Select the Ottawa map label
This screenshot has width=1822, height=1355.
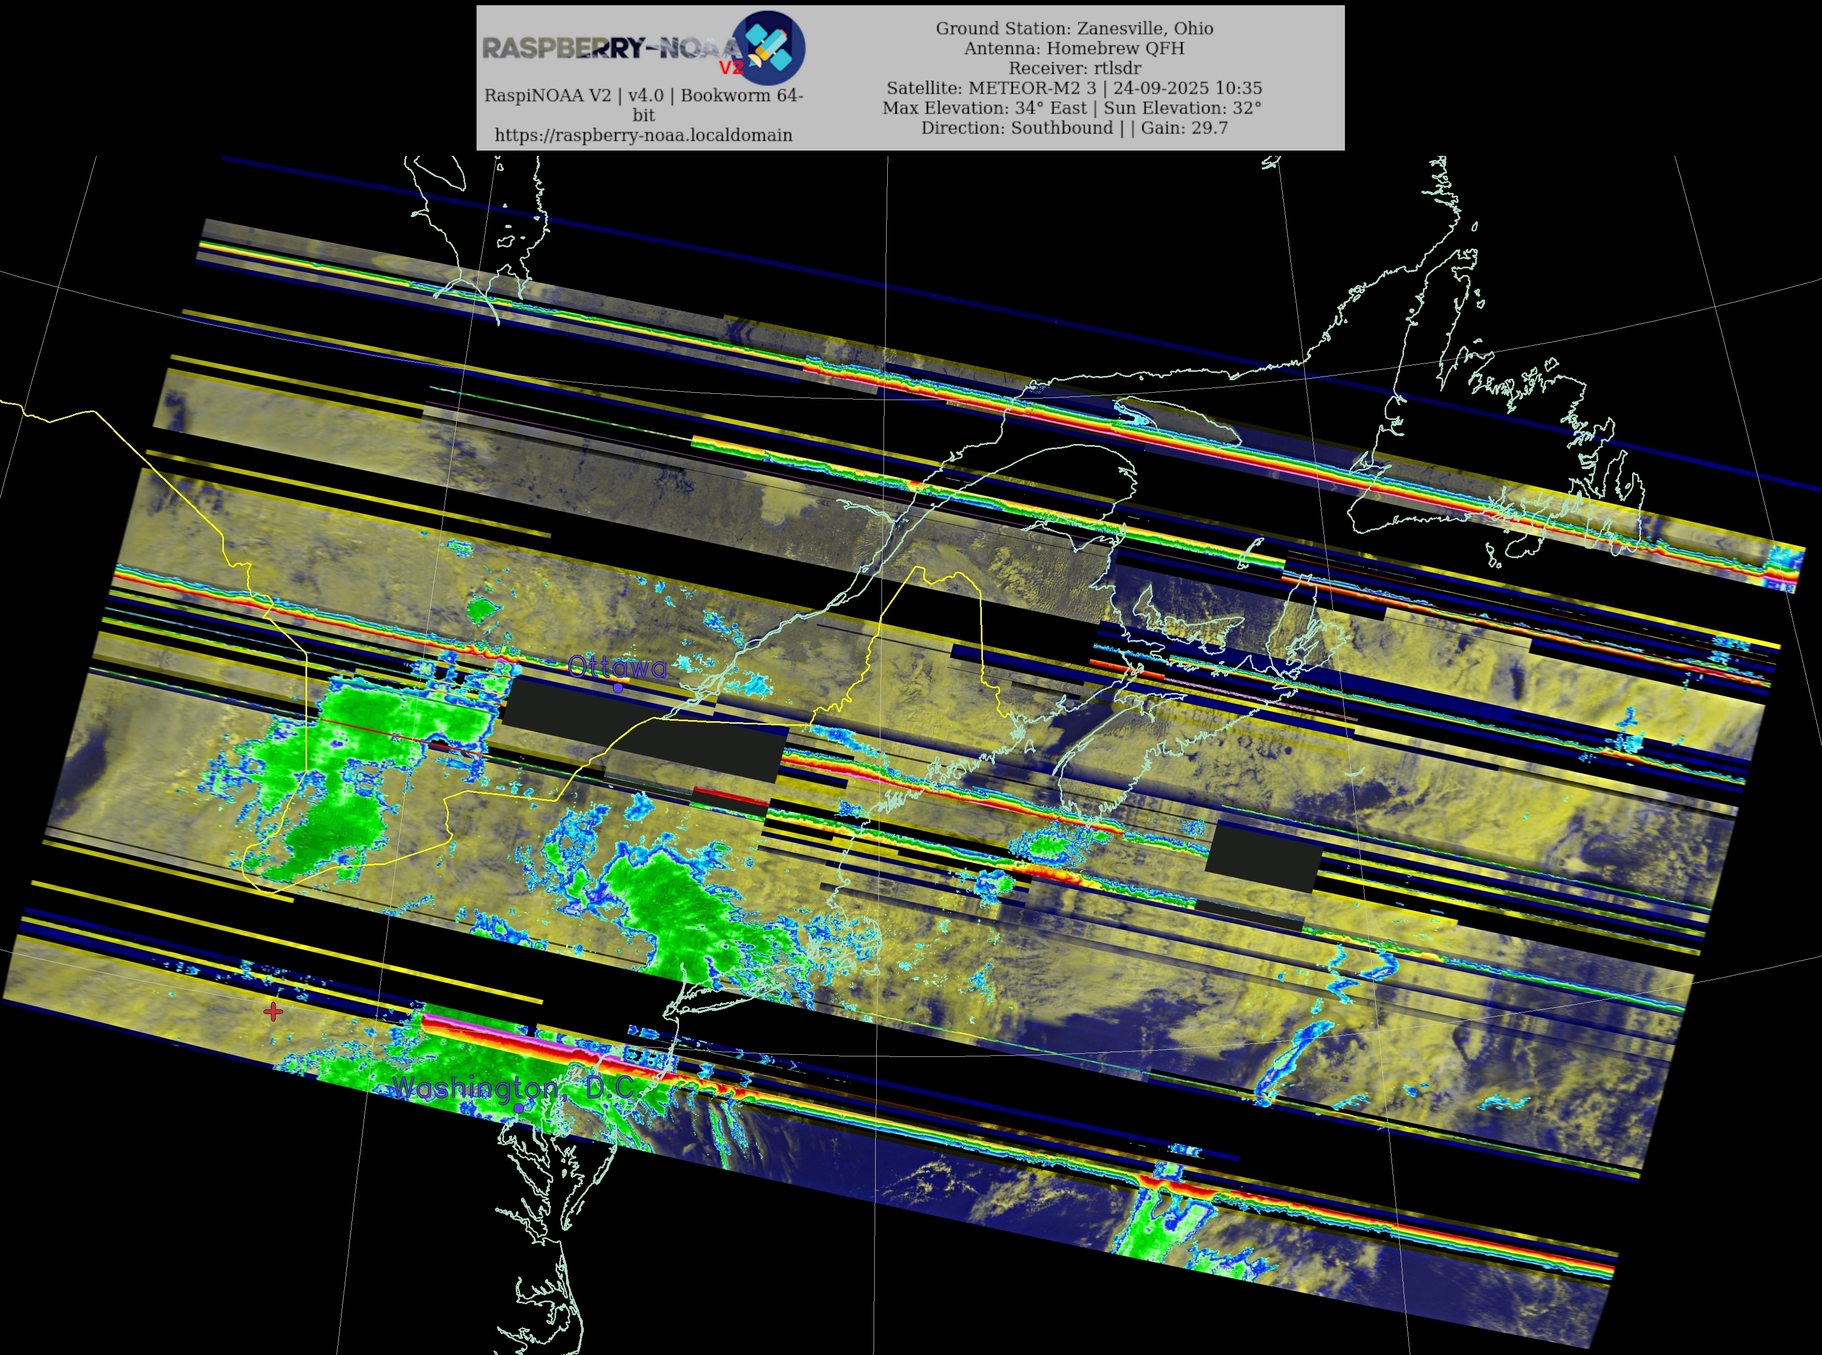click(617, 667)
